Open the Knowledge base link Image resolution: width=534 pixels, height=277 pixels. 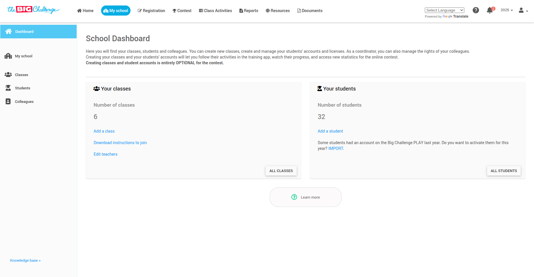[x=25, y=261]
